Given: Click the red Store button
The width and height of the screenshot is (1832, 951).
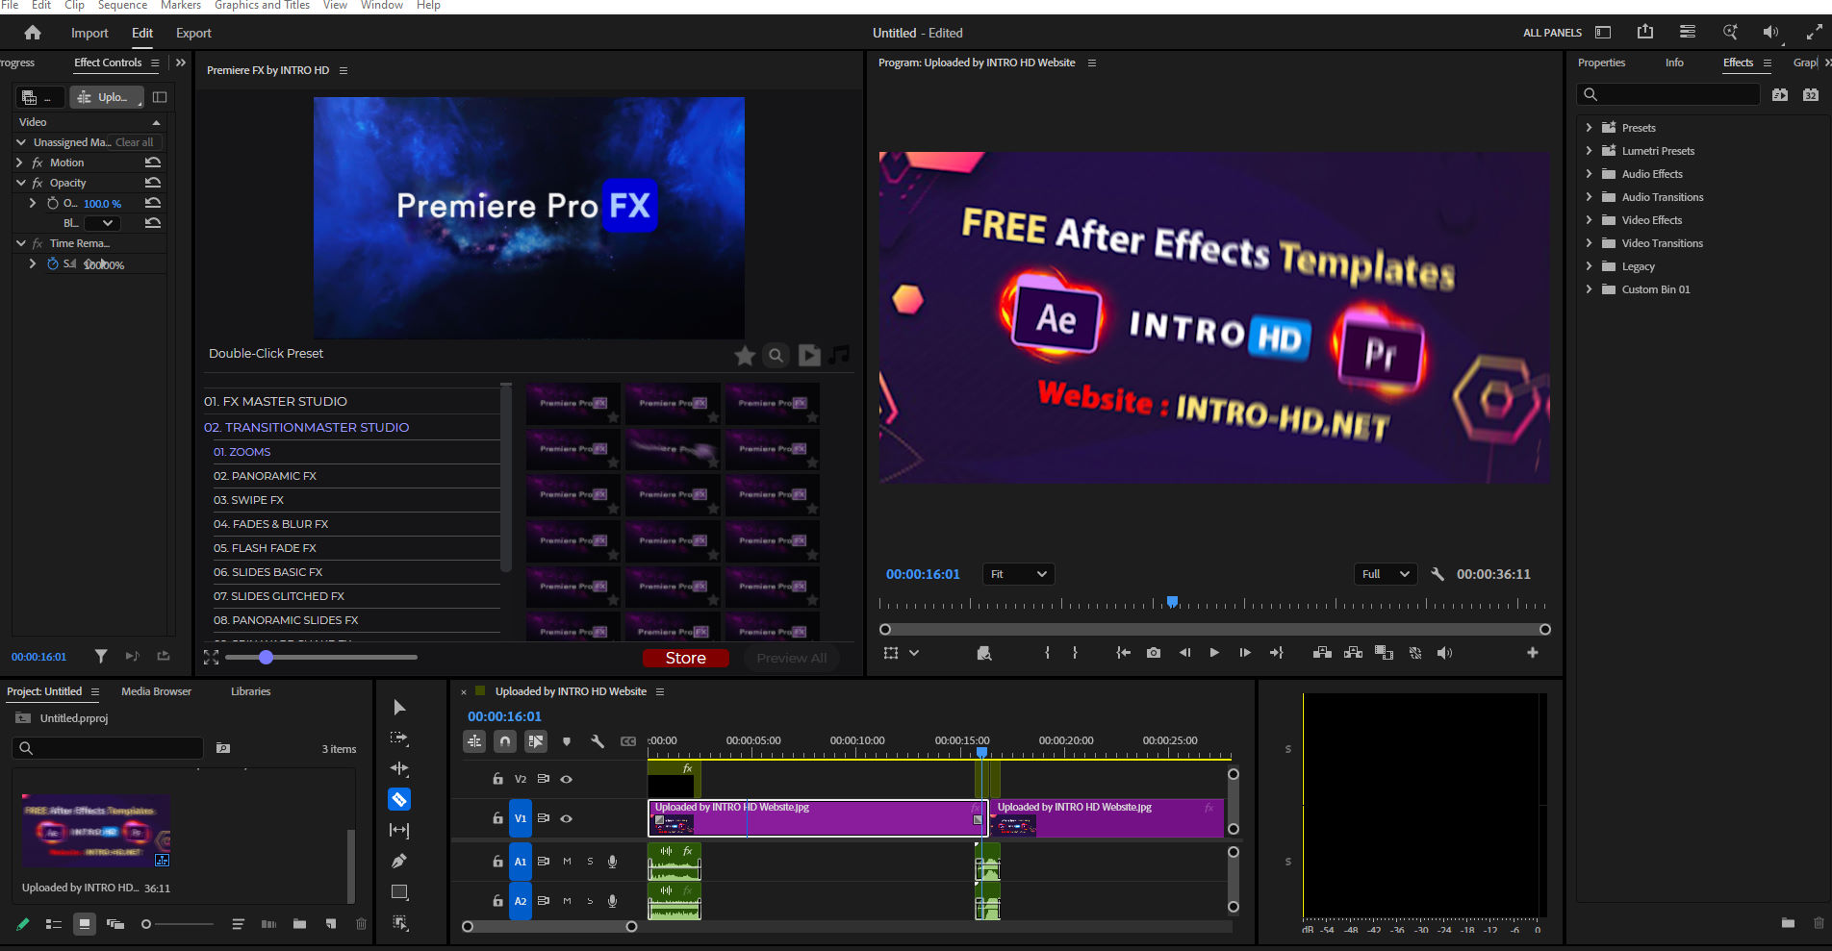Looking at the screenshot, I should (686, 658).
